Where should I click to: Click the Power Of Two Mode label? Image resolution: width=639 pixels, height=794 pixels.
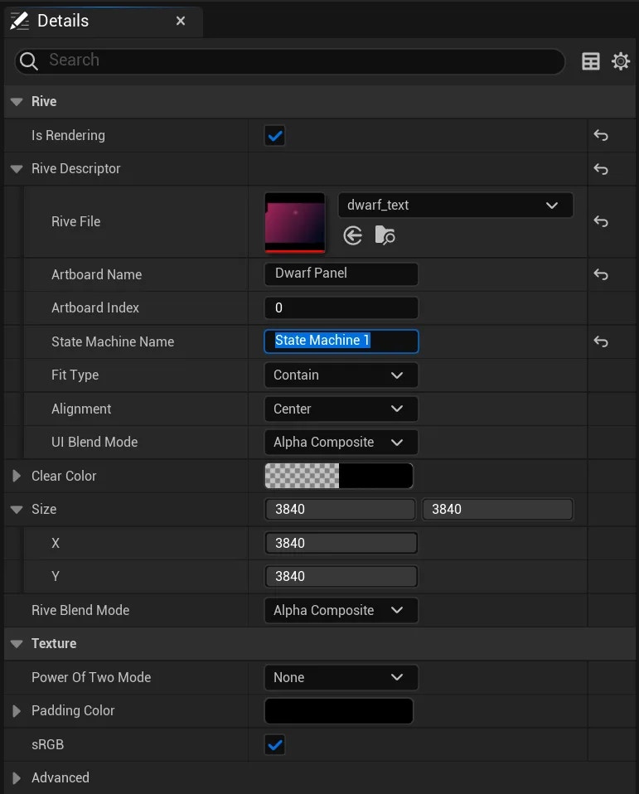click(x=91, y=677)
